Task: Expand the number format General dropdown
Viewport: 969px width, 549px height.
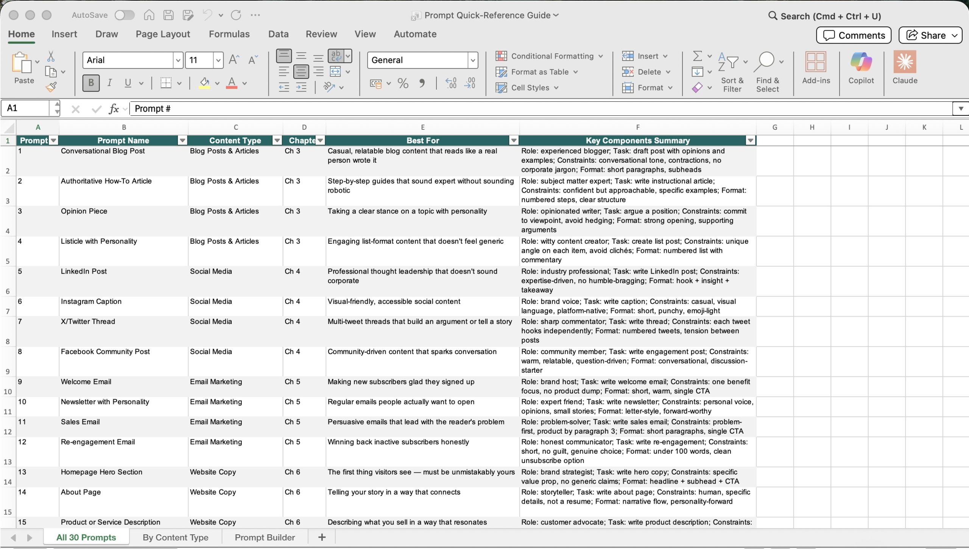Action: pyautogui.click(x=472, y=60)
